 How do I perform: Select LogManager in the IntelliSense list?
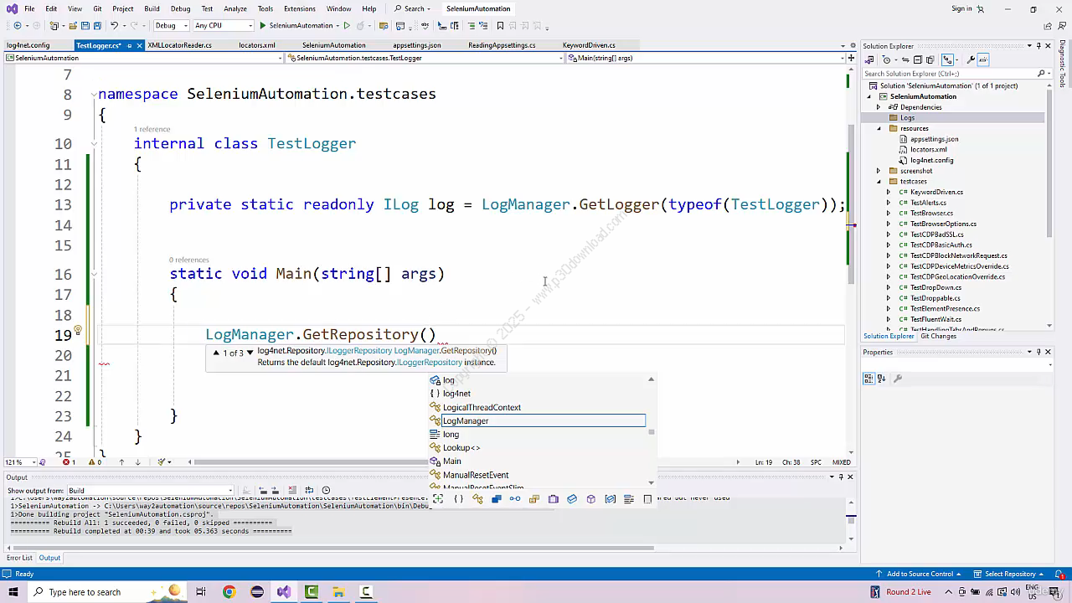537,420
